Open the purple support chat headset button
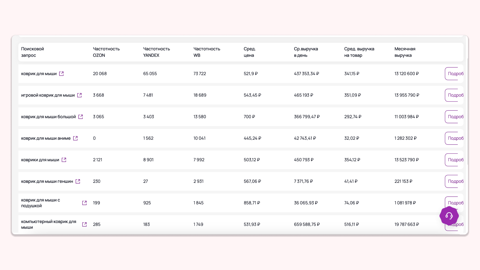The height and width of the screenshot is (270, 480). 449,216
